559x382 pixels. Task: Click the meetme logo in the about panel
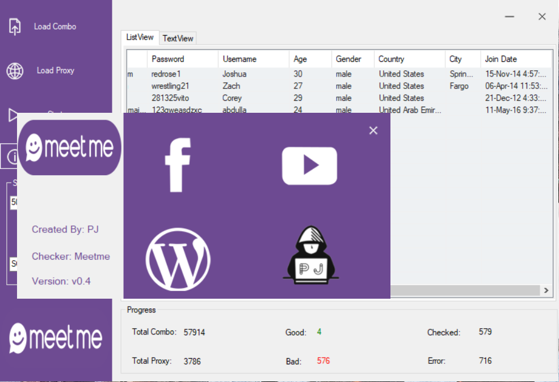point(69,147)
